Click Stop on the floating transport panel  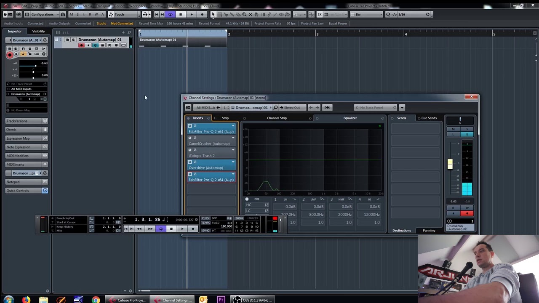[x=171, y=229]
